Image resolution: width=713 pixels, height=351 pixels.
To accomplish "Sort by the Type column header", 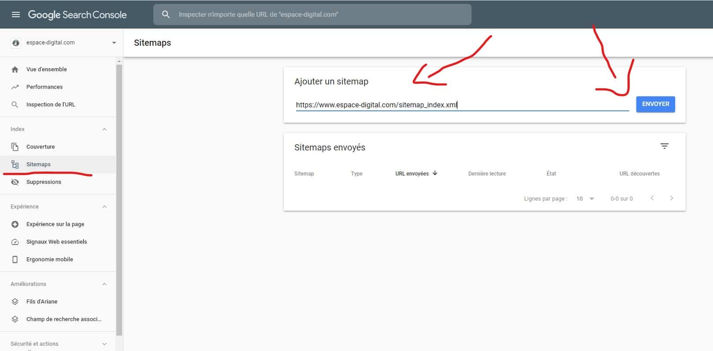I will (x=356, y=174).
